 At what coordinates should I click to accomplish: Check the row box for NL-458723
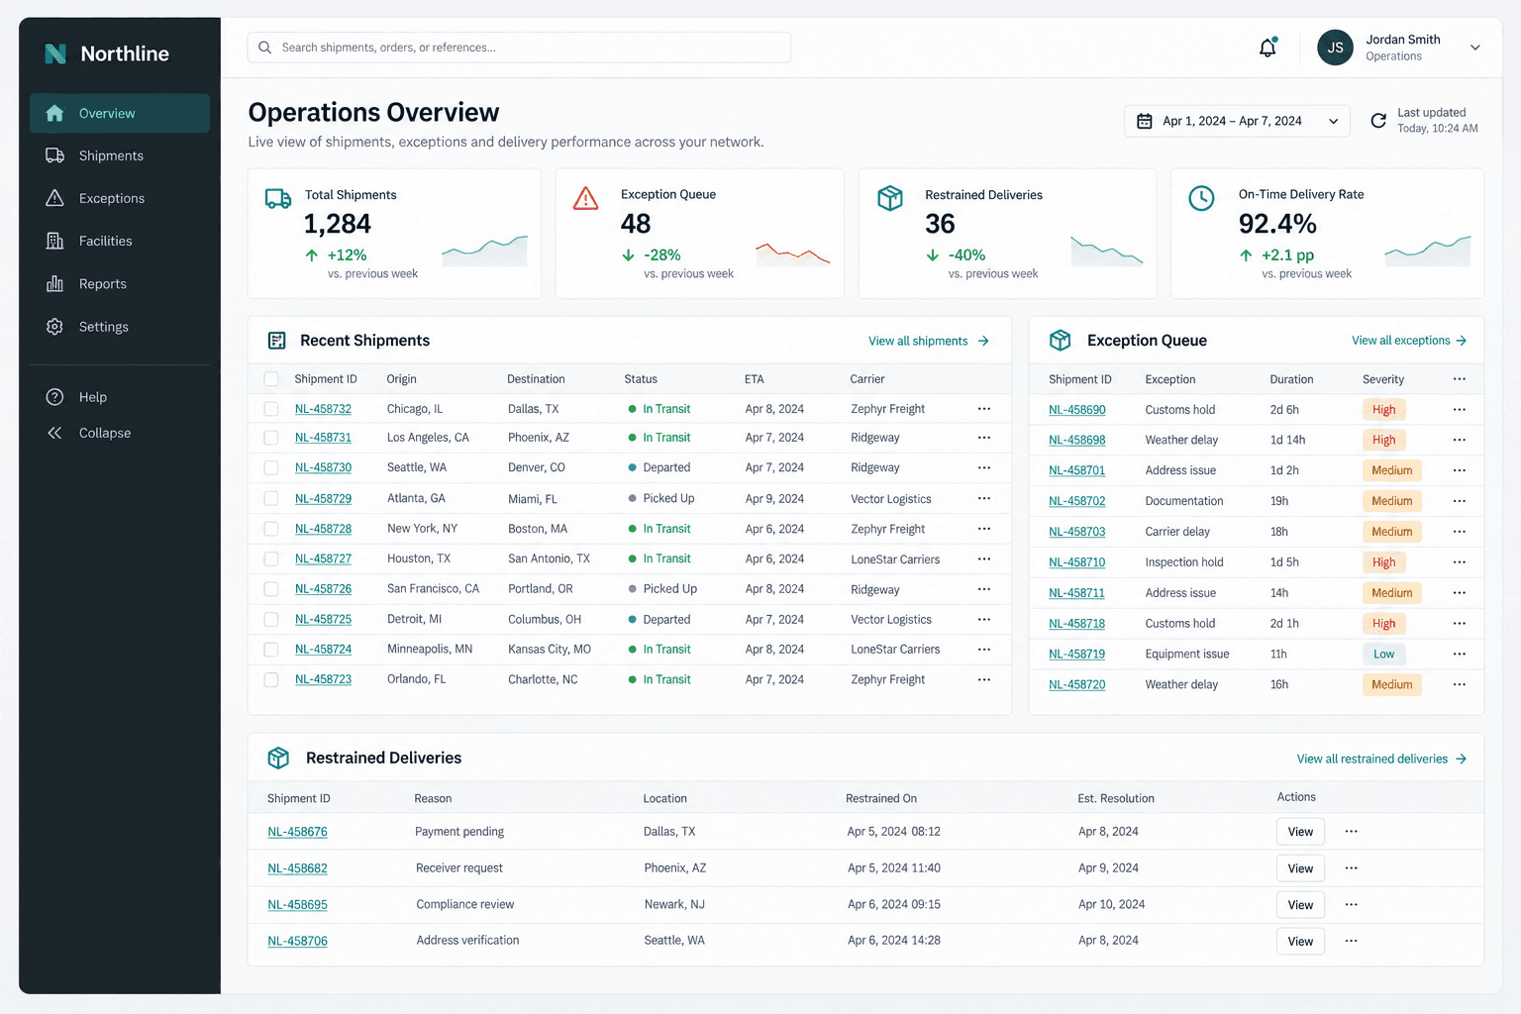(271, 680)
